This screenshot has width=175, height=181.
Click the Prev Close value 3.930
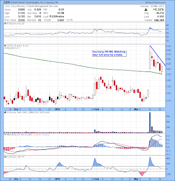tap(21, 20)
